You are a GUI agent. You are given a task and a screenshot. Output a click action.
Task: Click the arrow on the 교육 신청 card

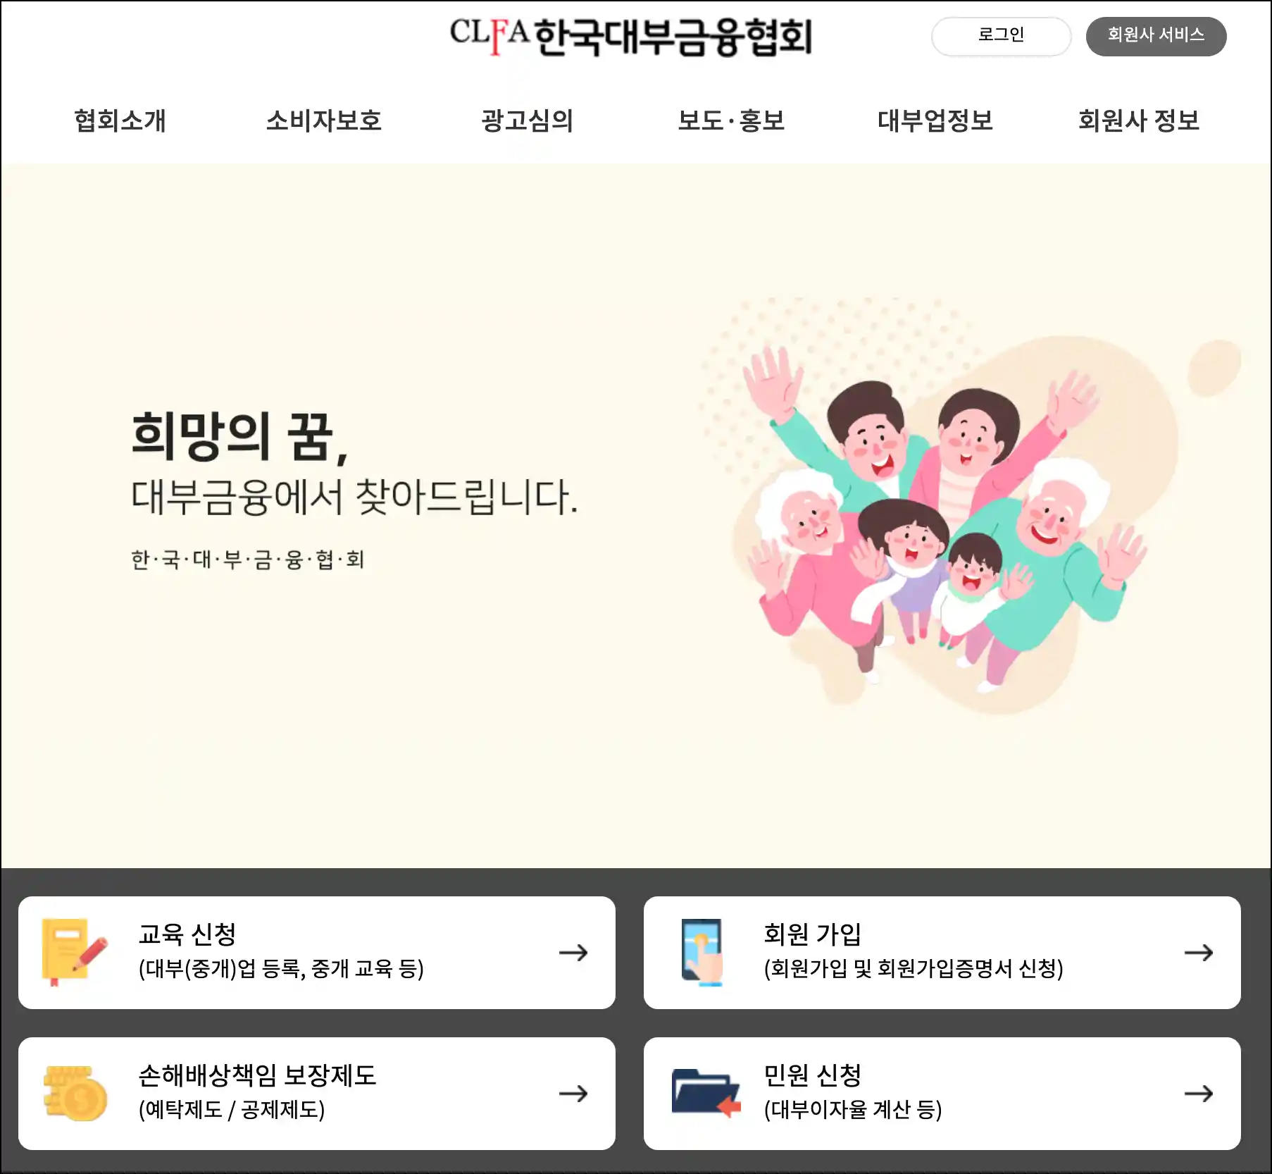click(573, 953)
